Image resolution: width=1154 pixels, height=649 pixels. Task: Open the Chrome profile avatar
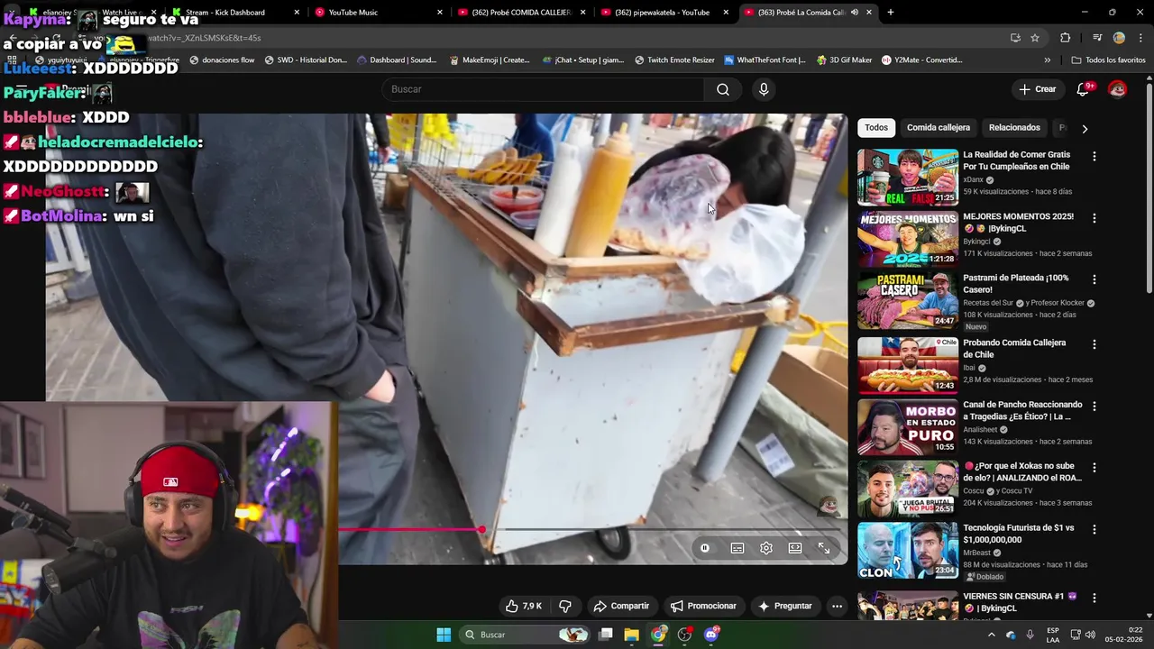tap(1119, 38)
